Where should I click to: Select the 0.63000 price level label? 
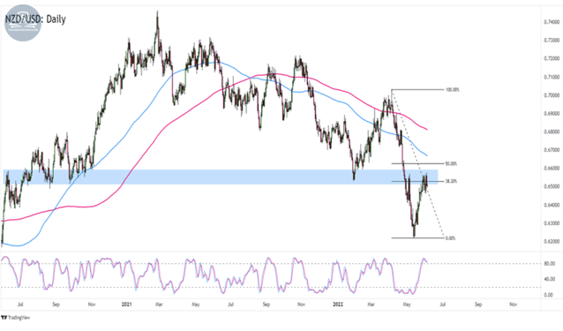click(x=552, y=223)
